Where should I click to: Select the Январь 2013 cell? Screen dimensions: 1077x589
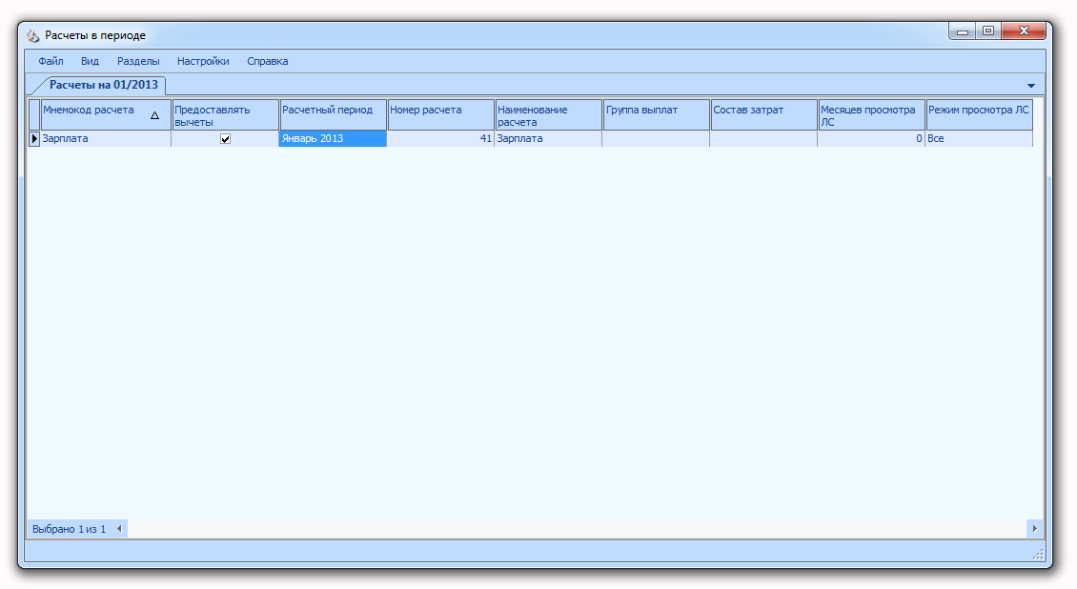334,138
